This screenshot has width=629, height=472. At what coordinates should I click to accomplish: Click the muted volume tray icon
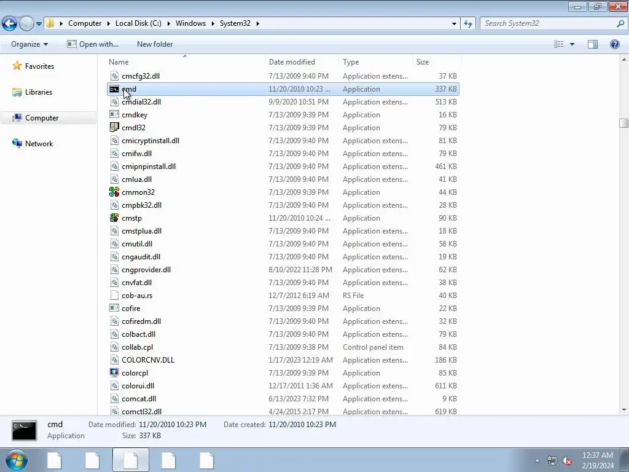[567, 460]
